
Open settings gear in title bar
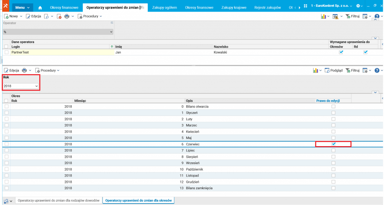pyautogui.click(x=358, y=6)
